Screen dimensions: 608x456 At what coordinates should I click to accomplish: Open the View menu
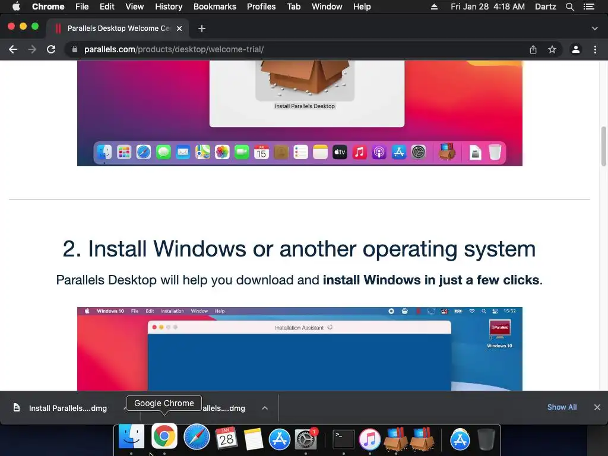[x=135, y=7]
